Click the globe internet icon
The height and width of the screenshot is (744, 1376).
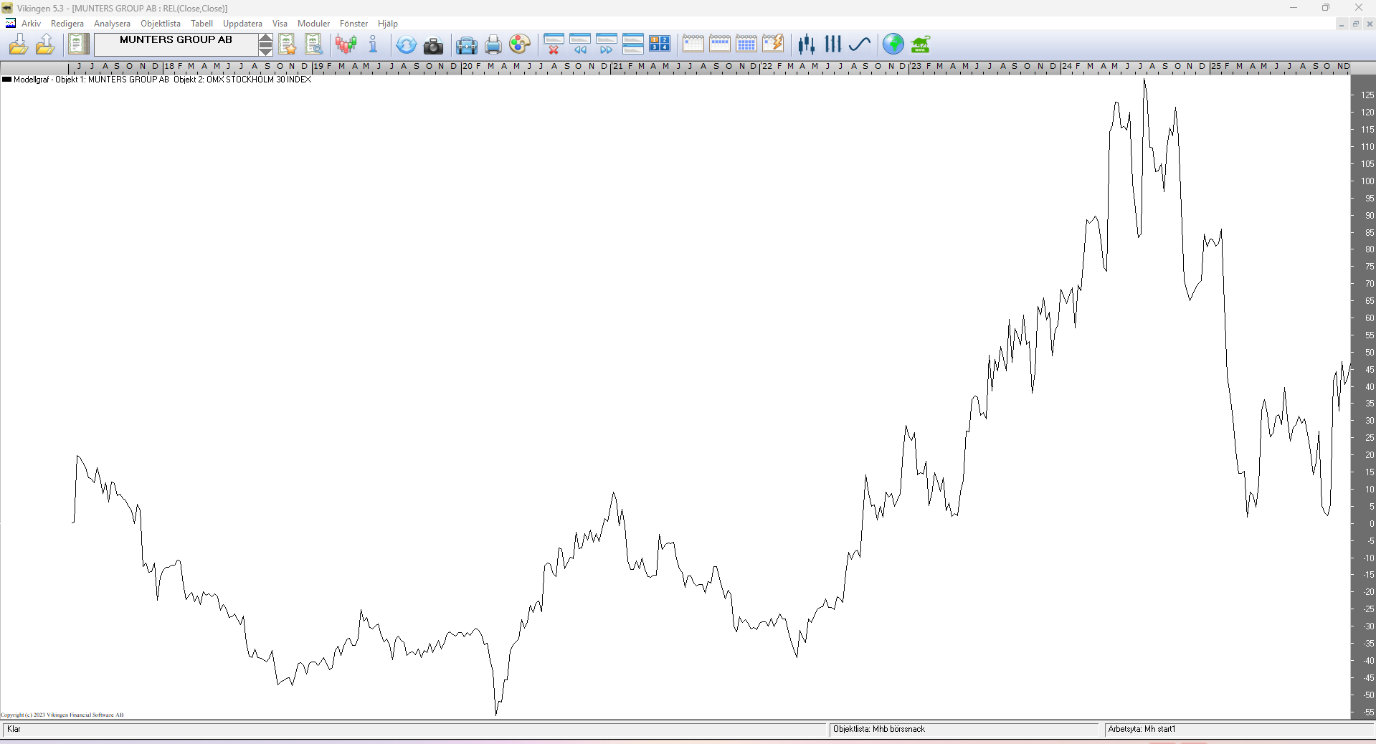[x=893, y=44]
